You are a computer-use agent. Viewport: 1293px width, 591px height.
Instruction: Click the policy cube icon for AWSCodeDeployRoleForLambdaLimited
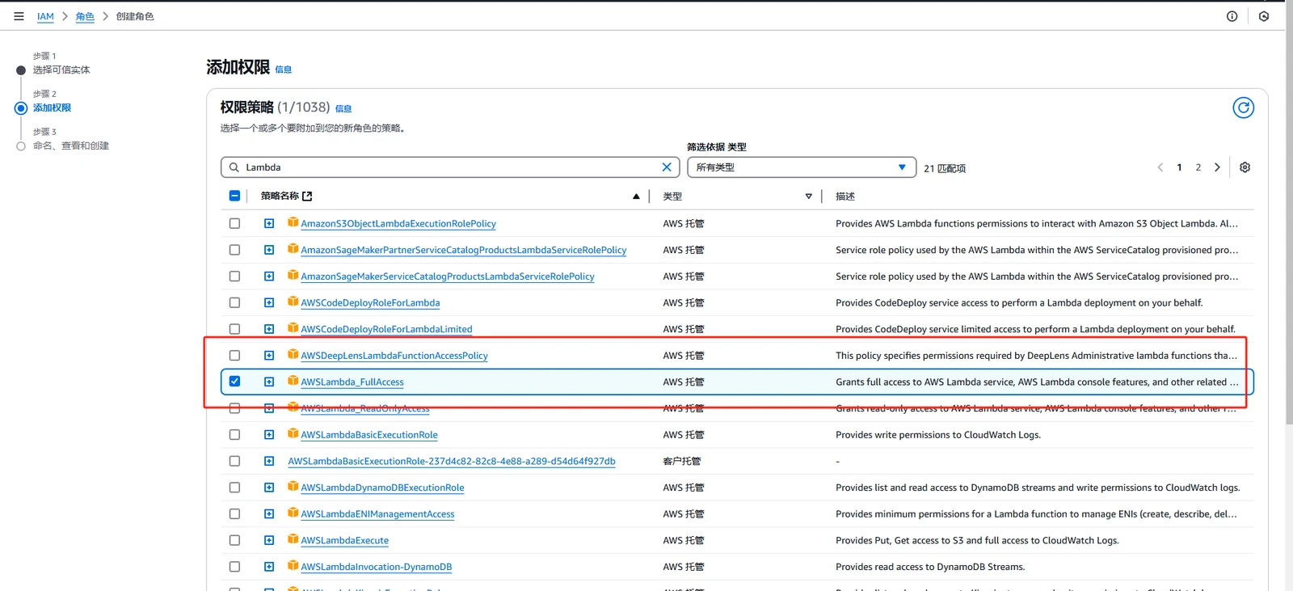click(x=293, y=328)
